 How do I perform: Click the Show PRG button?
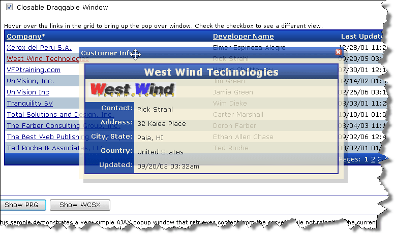pyautogui.click(x=22, y=205)
